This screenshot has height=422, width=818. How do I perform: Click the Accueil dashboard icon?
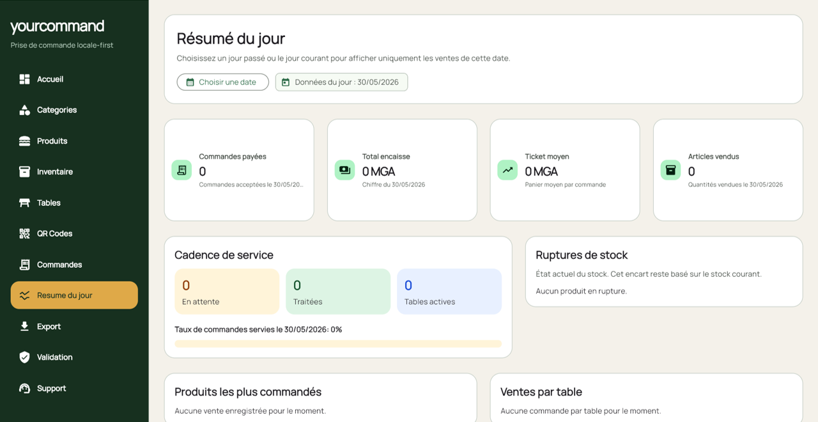[x=24, y=79]
